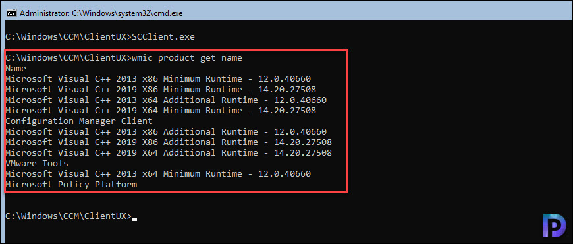This screenshot has width=573, height=244.
Task: Click the Microsoft Policy Platform line
Action: [x=71, y=185]
